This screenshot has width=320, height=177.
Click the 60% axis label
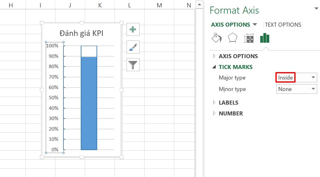point(54,87)
